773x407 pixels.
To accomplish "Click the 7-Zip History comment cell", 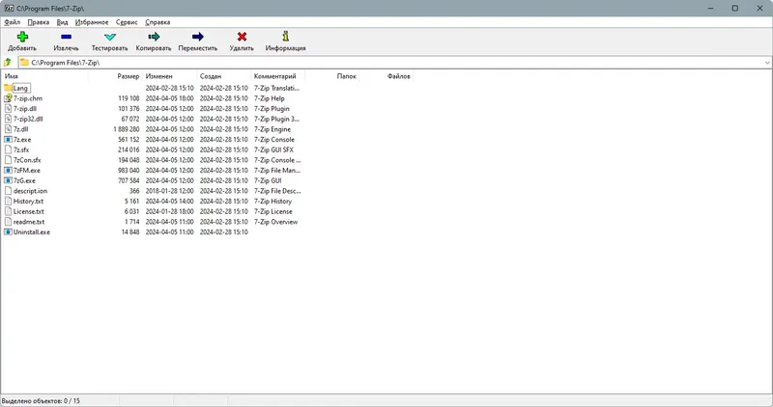I will (x=272, y=202).
